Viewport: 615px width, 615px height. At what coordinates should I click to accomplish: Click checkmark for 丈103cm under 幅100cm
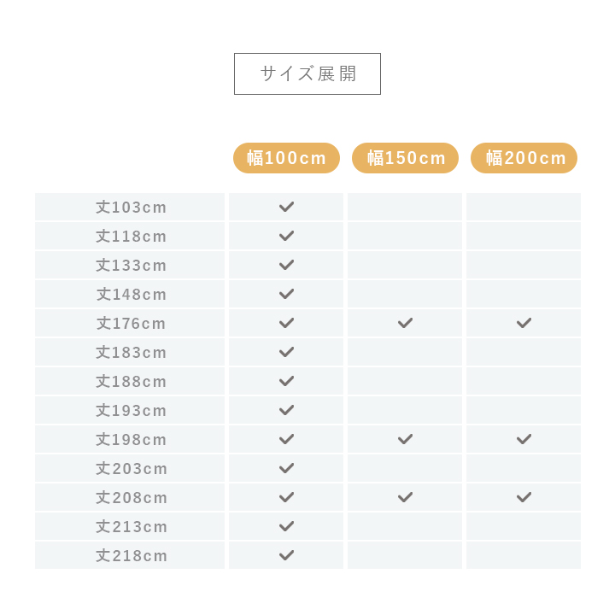(286, 207)
